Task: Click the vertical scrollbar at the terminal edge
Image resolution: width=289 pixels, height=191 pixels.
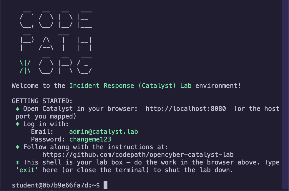Action: pyautogui.click(x=285, y=94)
